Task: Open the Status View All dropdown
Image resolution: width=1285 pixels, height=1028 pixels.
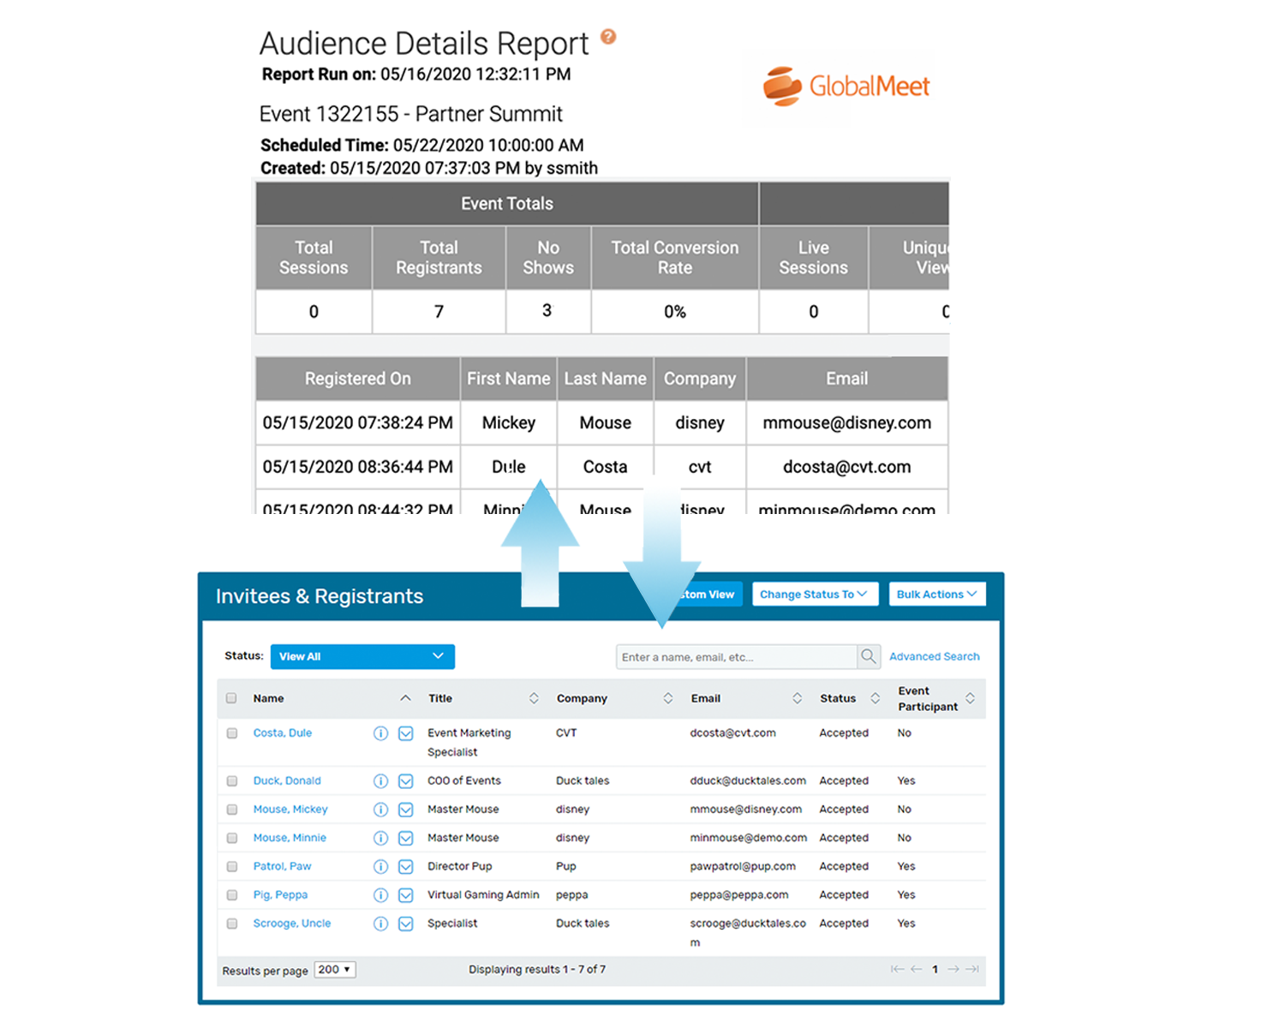Action: coord(362,656)
